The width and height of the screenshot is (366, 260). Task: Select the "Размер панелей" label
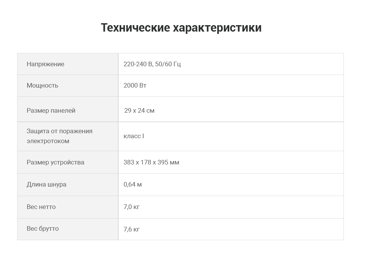[51, 110]
